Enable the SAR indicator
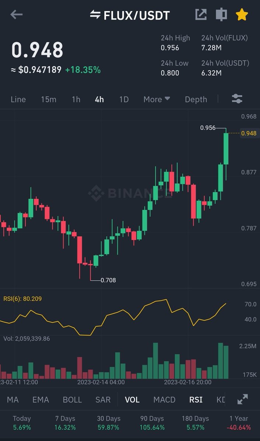The height and width of the screenshot is (441, 260). click(103, 399)
